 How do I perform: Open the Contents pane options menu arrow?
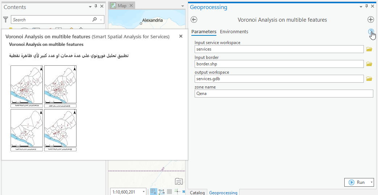(90, 7)
